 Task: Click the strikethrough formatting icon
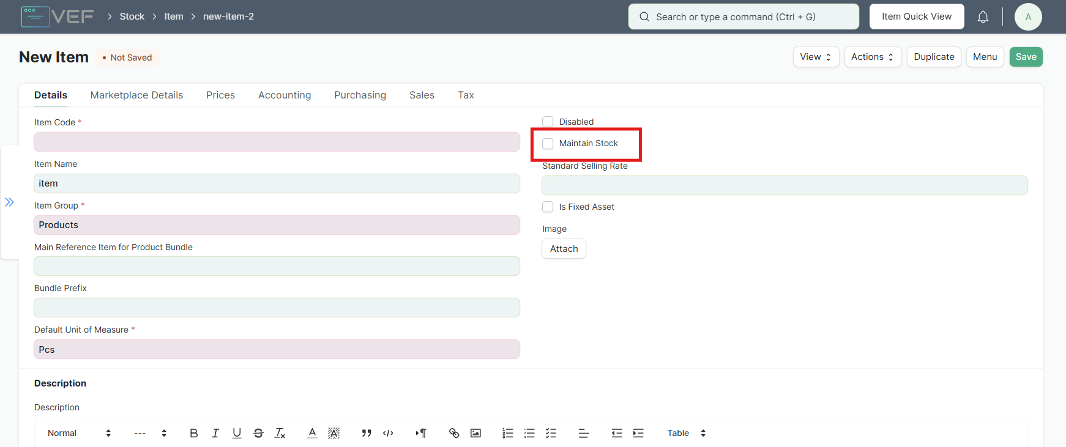pos(258,433)
